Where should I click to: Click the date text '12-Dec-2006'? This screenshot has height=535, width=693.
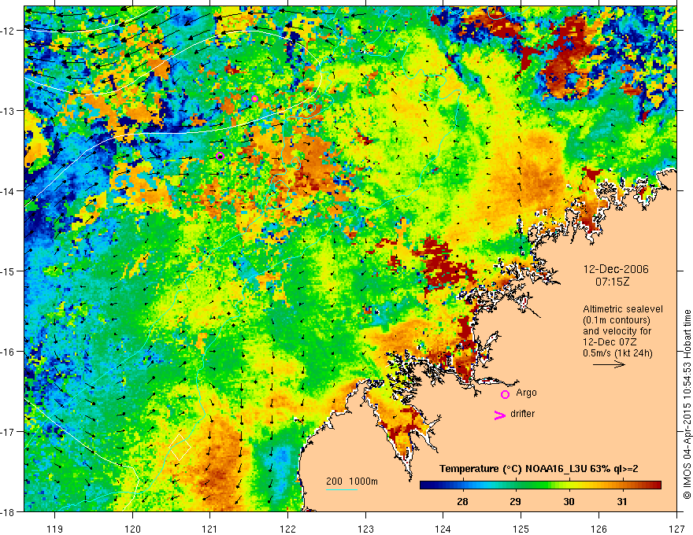[x=616, y=269]
